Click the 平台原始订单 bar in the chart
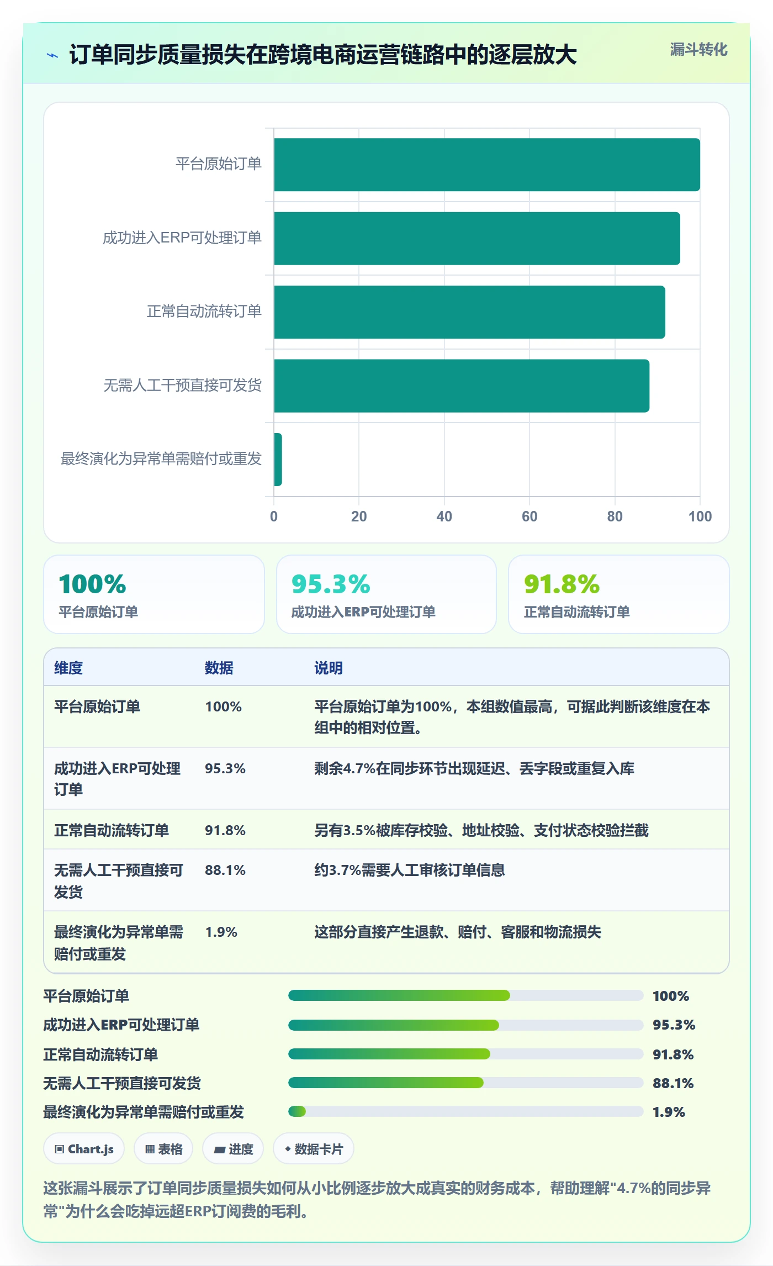Viewport: 773px width, 1266px height. 487,165
